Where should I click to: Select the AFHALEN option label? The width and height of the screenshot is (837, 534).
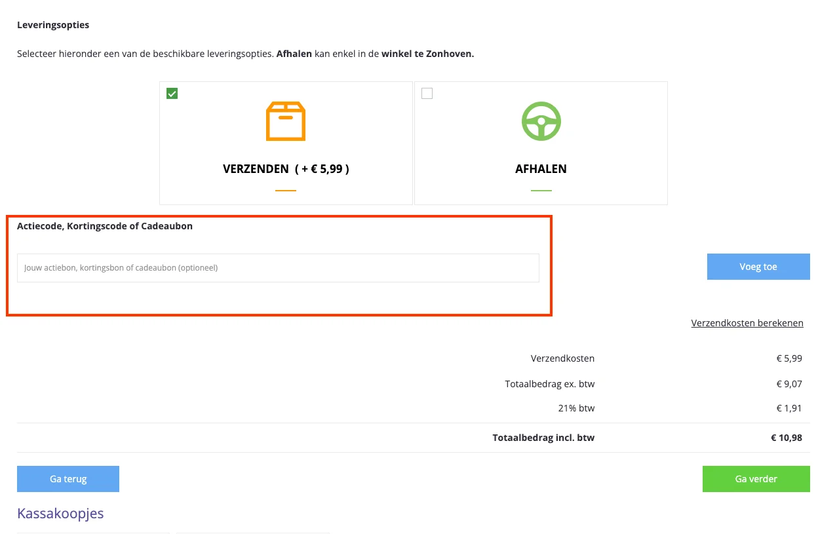point(541,169)
